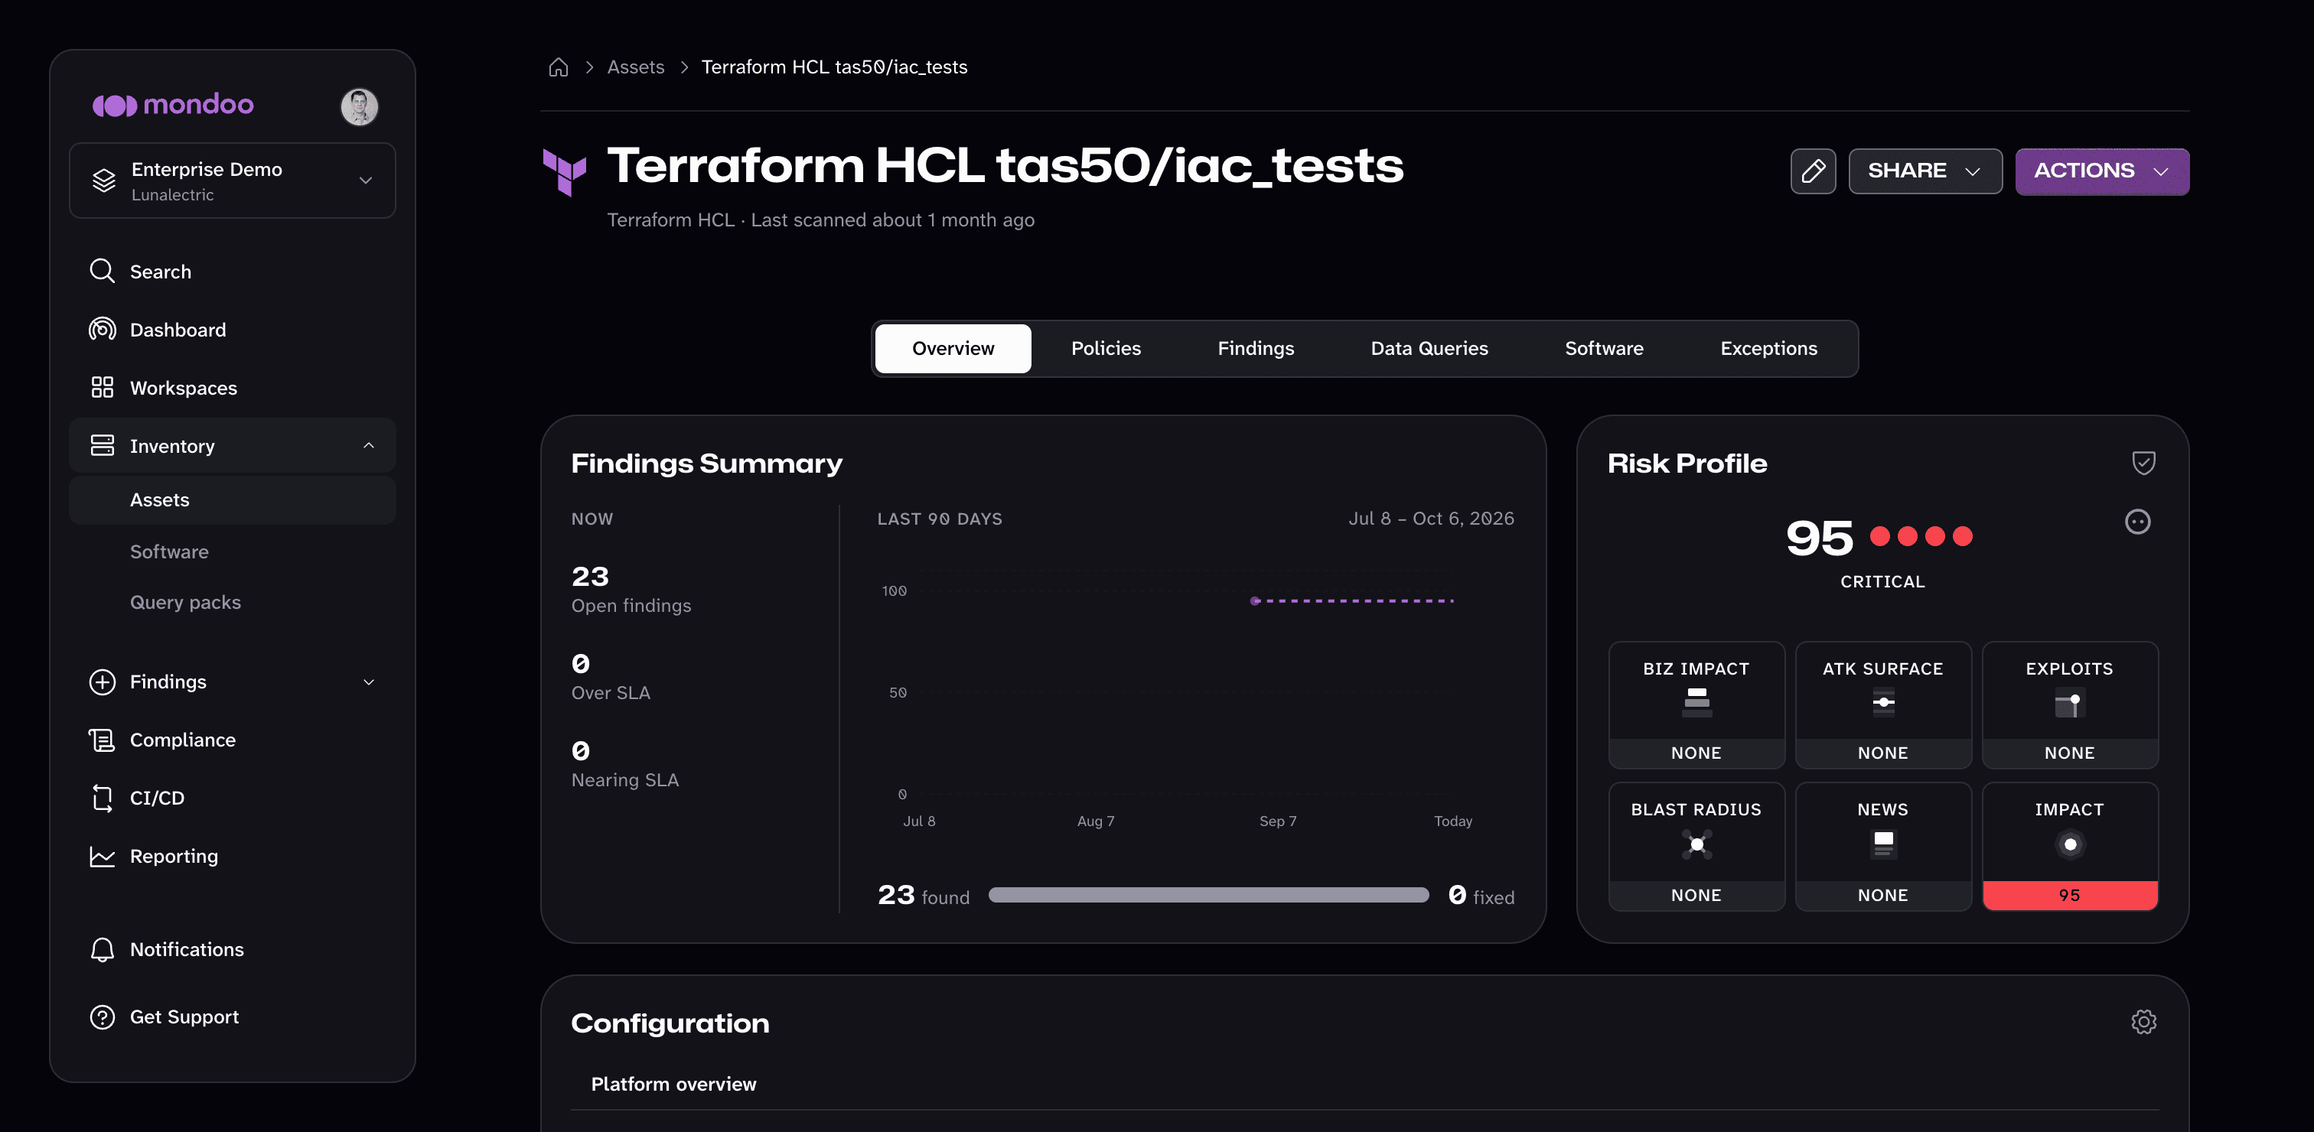Click the Search magnifier icon in sidebar
Screen dimensions: 2314x1132
[x=103, y=271]
